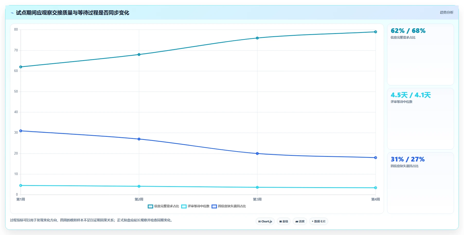The width and height of the screenshot is (464, 235).
Task: Click the dark blue data point at 第4周 (18)
Action: click(376, 158)
